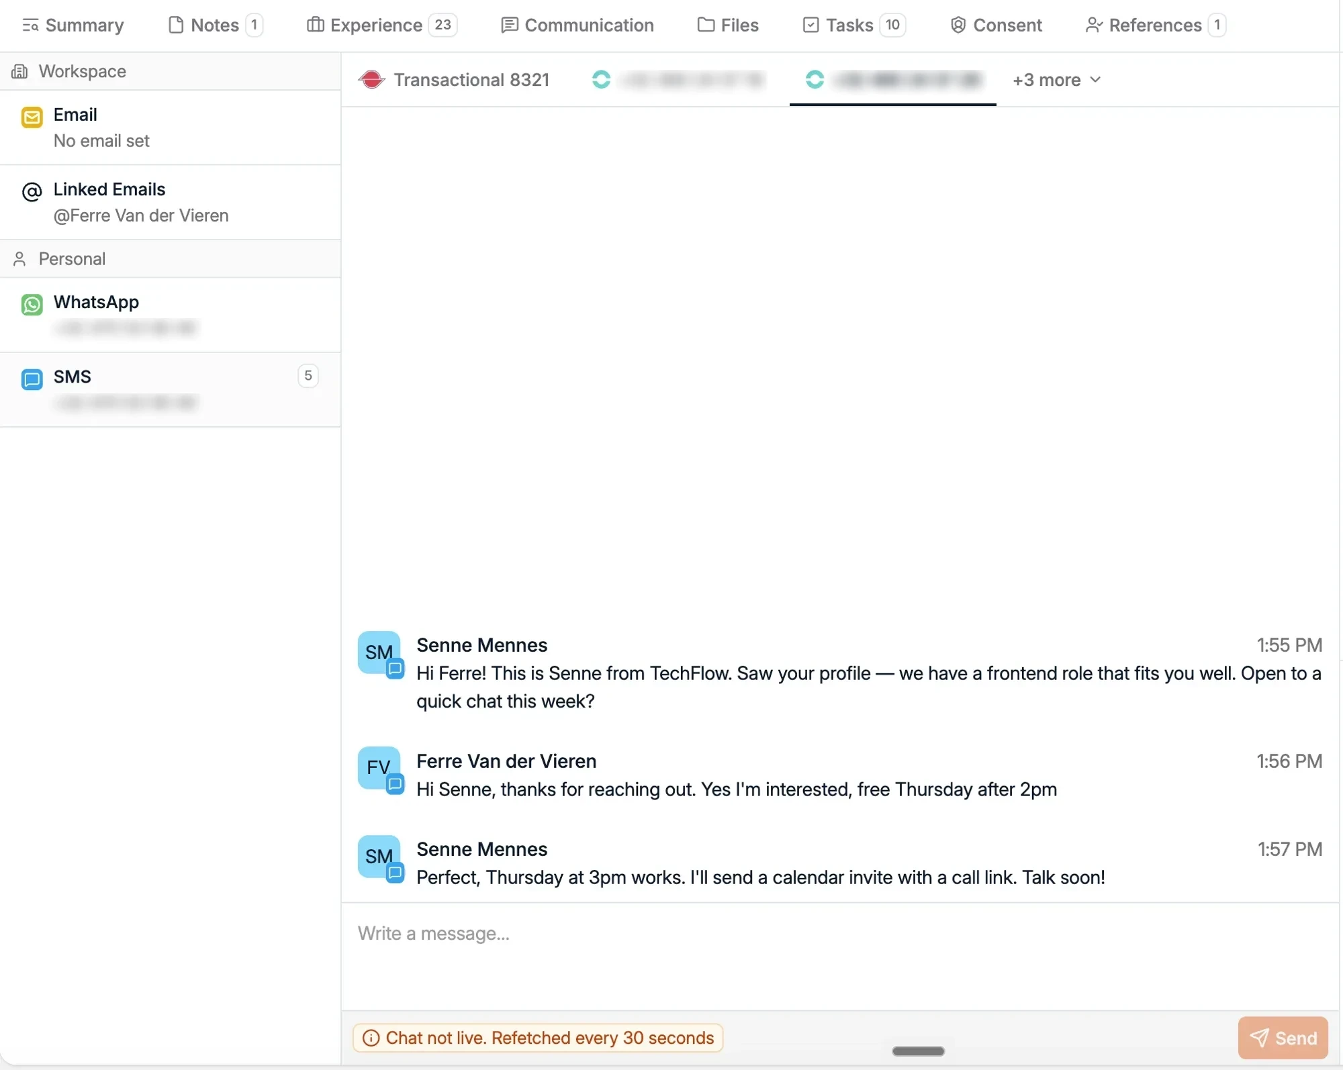Click the SMS unread count badge 5
This screenshot has width=1343, height=1070.
[x=308, y=376]
